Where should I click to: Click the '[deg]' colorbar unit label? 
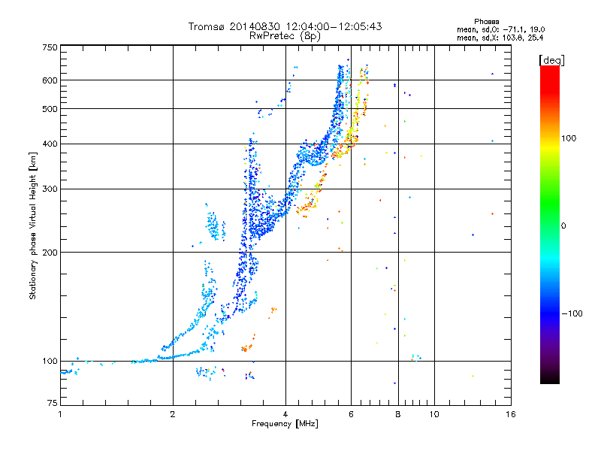551,60
